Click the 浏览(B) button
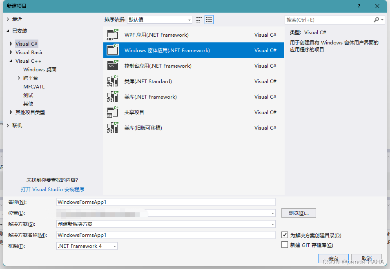390x269 pixels. tap(298, 213)
